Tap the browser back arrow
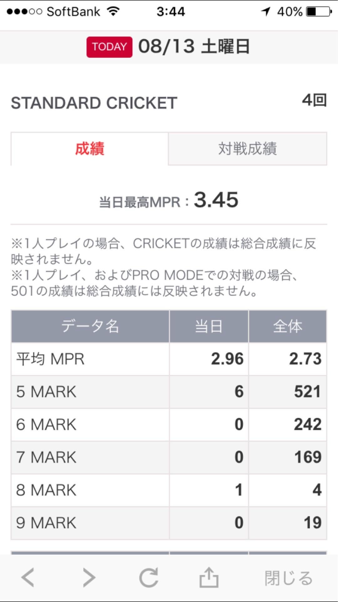The width and height of the screenshot is (338, 602). tap(28, 577)
